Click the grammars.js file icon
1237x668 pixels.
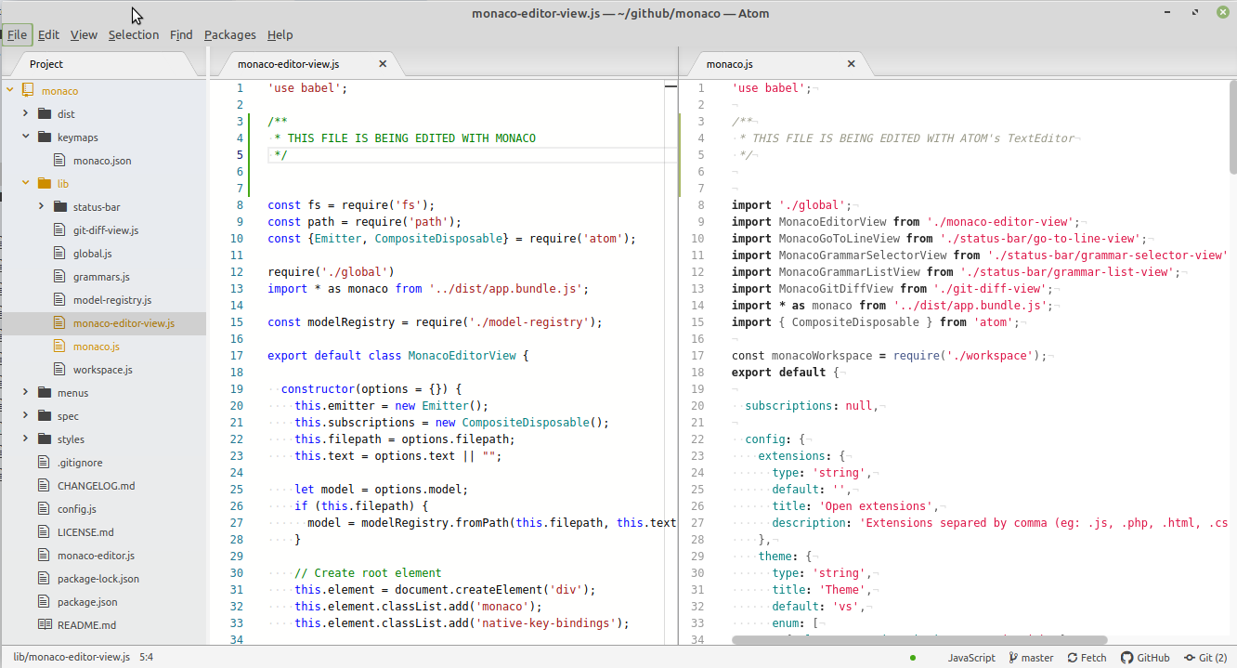click(x=60, y=276)
